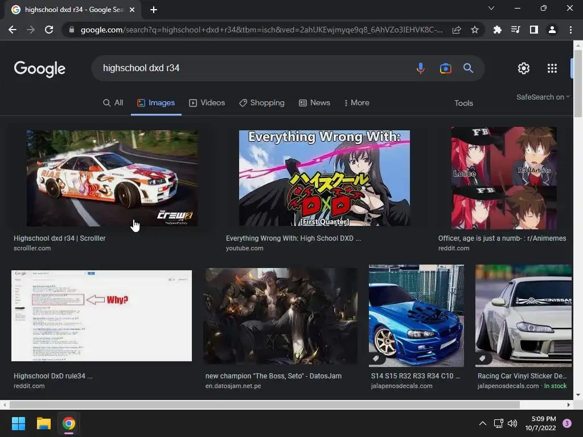The image size is (583, 437).
Task: Toggle the Chrome side panel icon
Action: coord(534,30)
